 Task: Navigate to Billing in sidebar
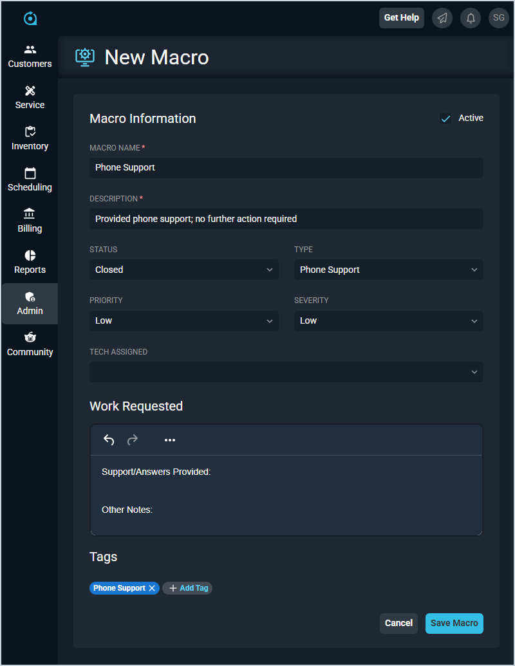[30, 221]
